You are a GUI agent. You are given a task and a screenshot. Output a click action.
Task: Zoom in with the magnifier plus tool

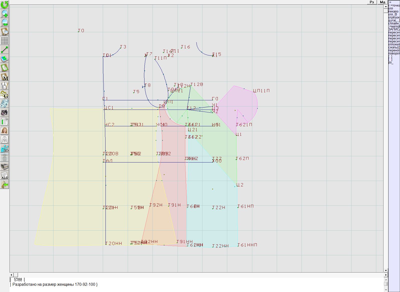coord(4,13)
